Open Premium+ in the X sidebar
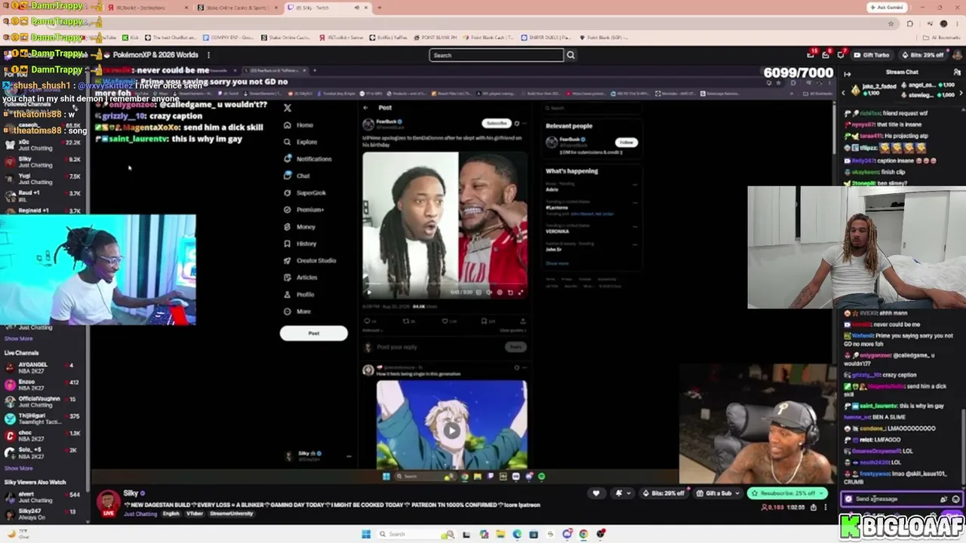Viewport: 966px width, 543px height. [303, 210]
